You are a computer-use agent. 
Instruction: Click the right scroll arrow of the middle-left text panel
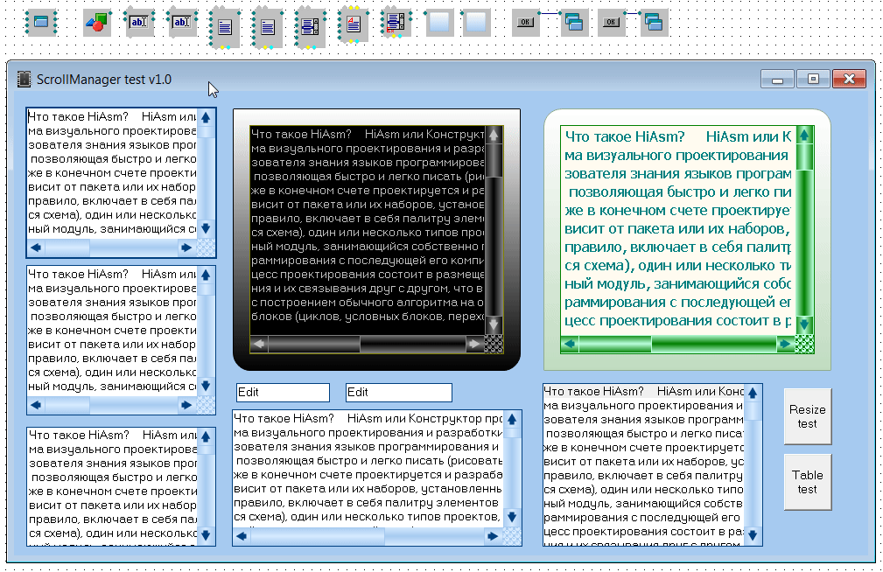(186, 405)
